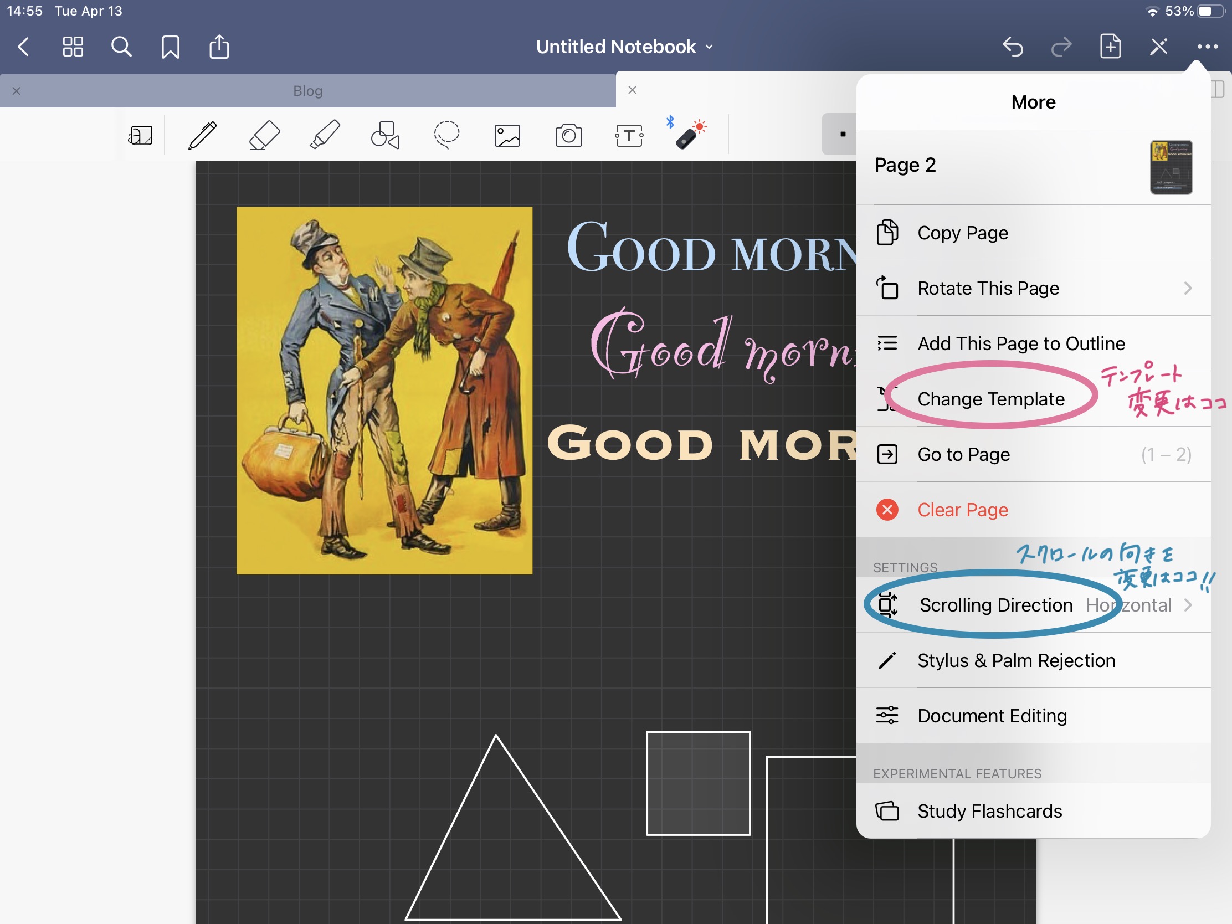The width and height of the screenshot is (1232, 924).
Task: Tap the Page 2 thumbnail preview
Action: (1171, 167)
